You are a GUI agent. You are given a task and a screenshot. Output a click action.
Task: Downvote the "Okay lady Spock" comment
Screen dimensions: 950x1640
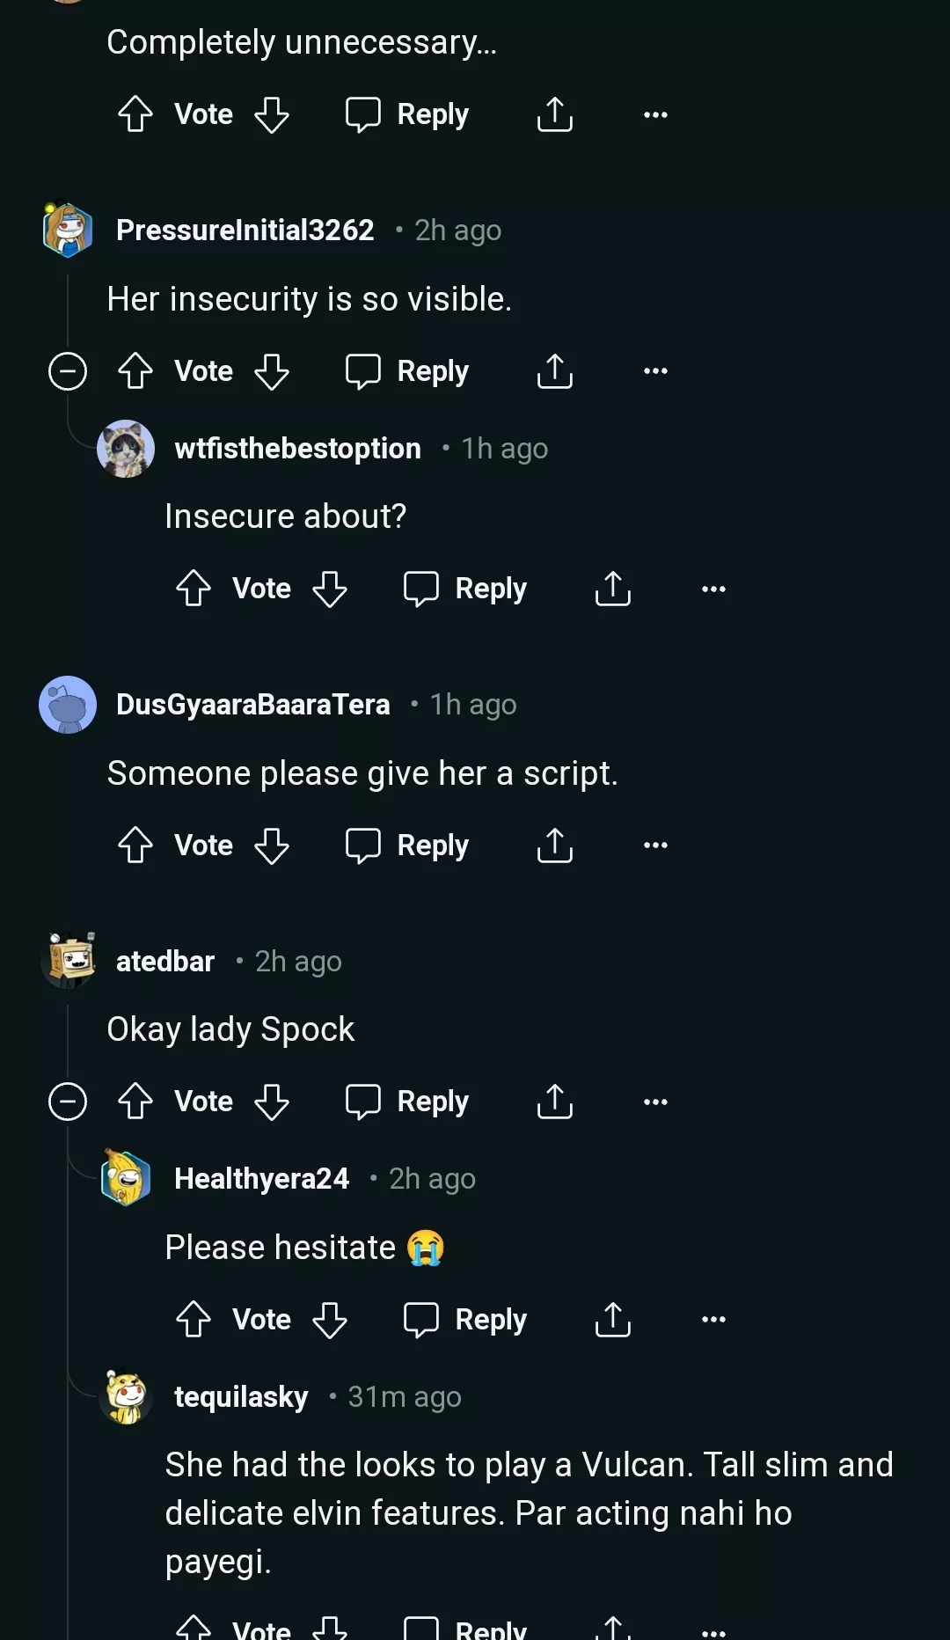tap(272, 1101)
